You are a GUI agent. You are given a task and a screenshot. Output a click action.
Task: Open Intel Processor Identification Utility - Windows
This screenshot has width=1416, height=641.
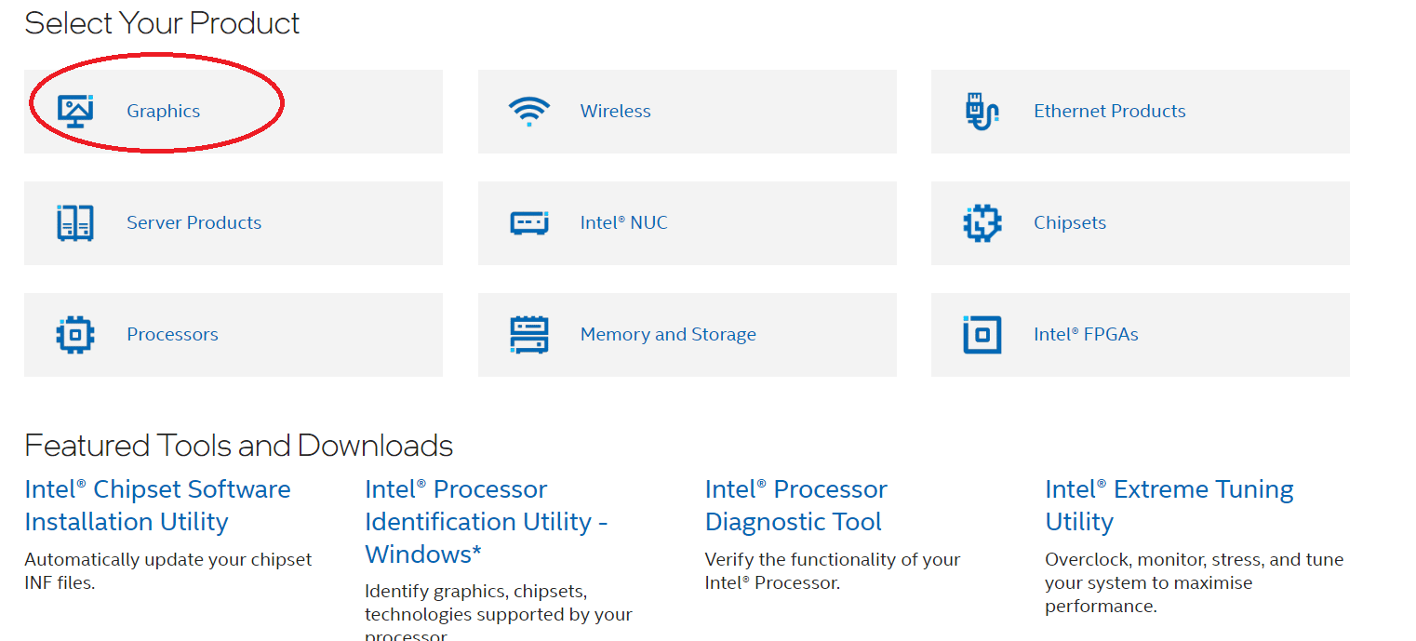[x=486, y=521]
